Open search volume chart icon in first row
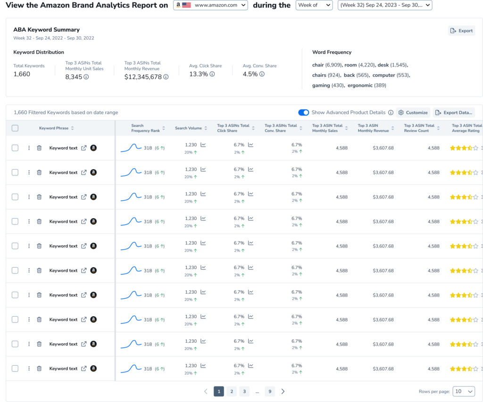483x402 pixels. (203, 145)
